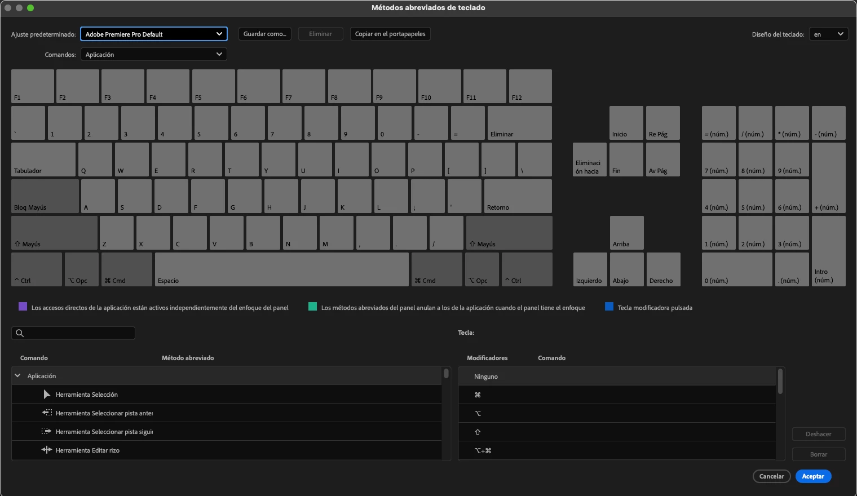
Task: Click the Espacio key
Action: pos(282,269)
